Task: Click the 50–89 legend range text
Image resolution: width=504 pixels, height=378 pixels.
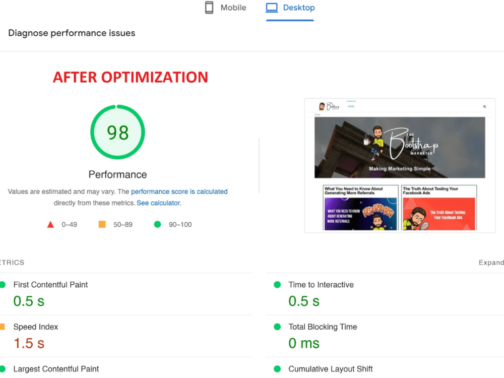Action: click(123, 225)
